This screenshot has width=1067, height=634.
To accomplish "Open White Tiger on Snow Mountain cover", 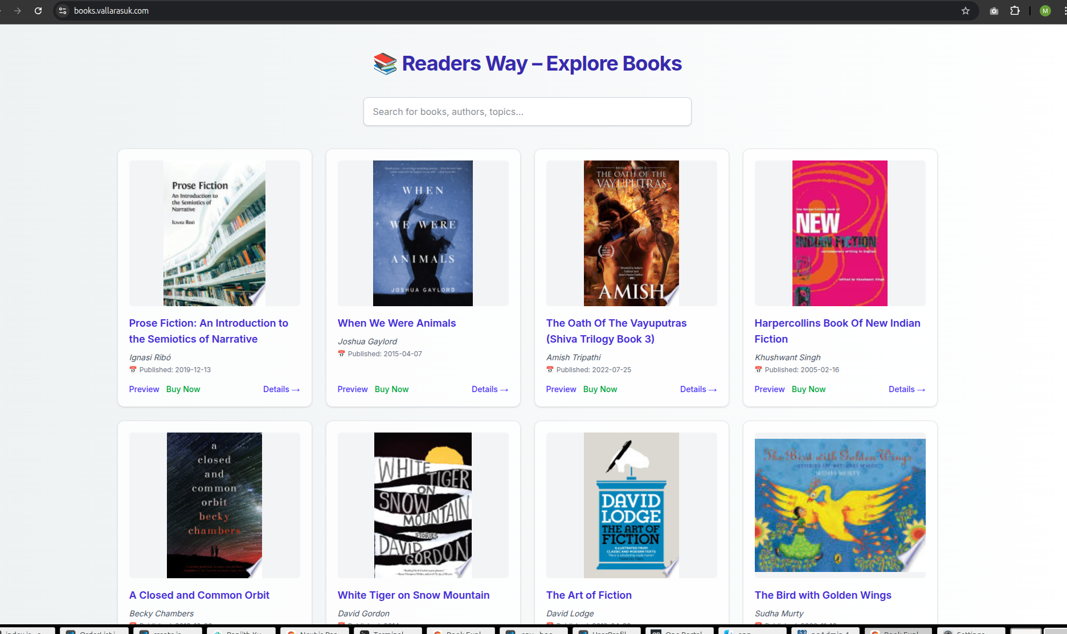I will 423,505.
